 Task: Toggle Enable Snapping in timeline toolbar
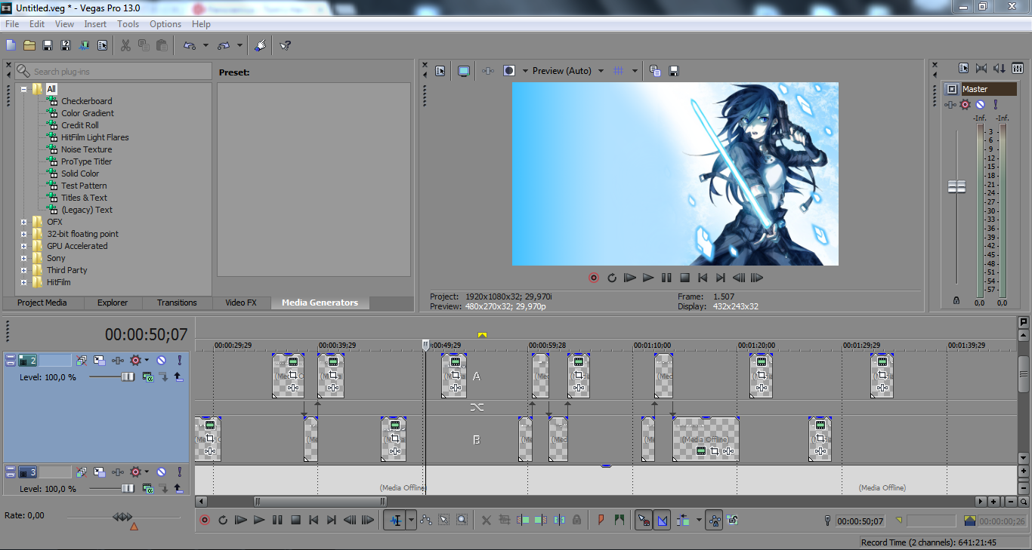[x=643, y=520]
